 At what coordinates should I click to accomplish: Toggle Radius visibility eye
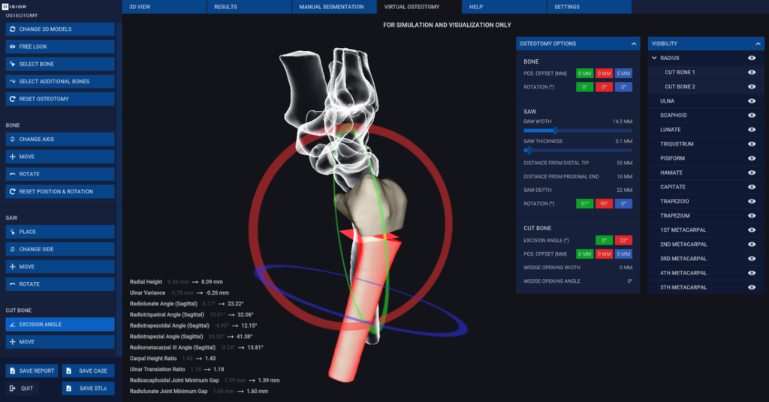point(752,58)
